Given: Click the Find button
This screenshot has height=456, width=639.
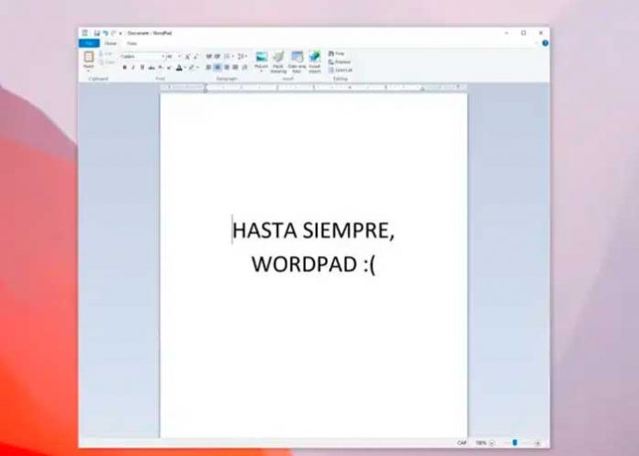Looking at the screenshot, I should (x=336, y=53).
